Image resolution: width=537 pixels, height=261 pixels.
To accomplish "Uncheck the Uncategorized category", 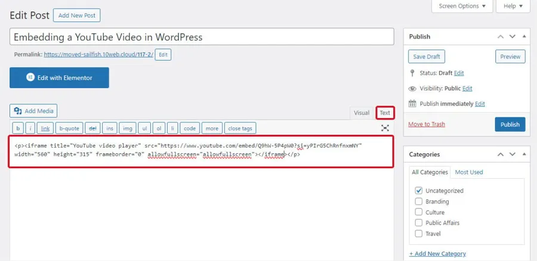I will [418, 191].
